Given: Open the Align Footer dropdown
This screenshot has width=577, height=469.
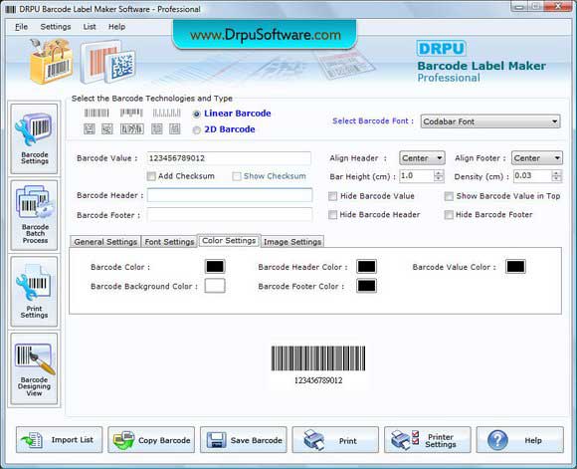Looking at the screenshot, I should (x=537, y=158).
